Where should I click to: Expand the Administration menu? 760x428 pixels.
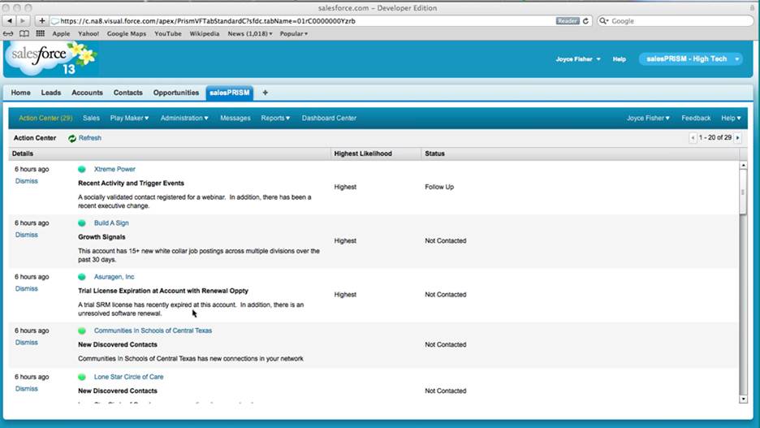click(x=184, y=119)
